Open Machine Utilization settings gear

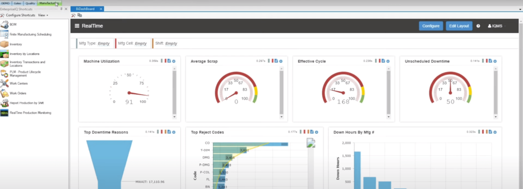pos(174,61)
